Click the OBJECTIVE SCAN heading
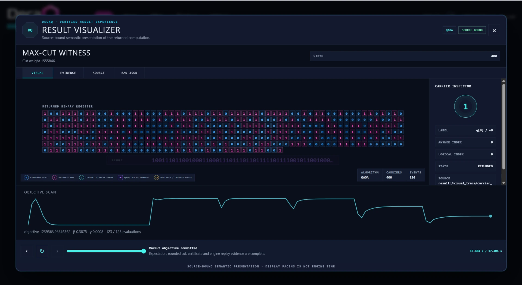 [x=40, y=192]
